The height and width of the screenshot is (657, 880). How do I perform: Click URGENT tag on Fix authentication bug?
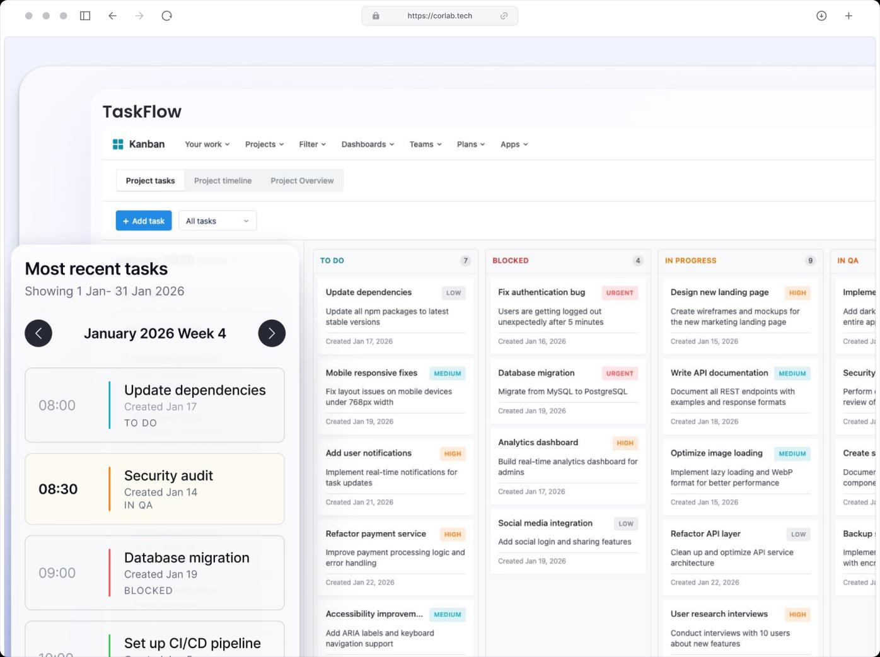(x=620, y=293)
